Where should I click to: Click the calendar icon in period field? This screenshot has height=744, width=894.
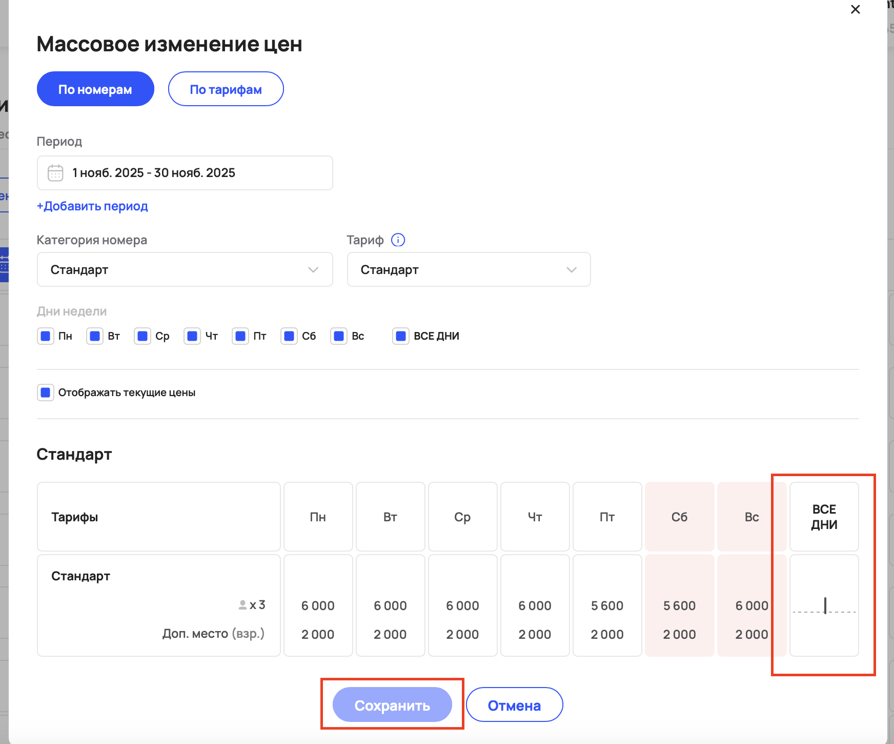tap(55, 173)
